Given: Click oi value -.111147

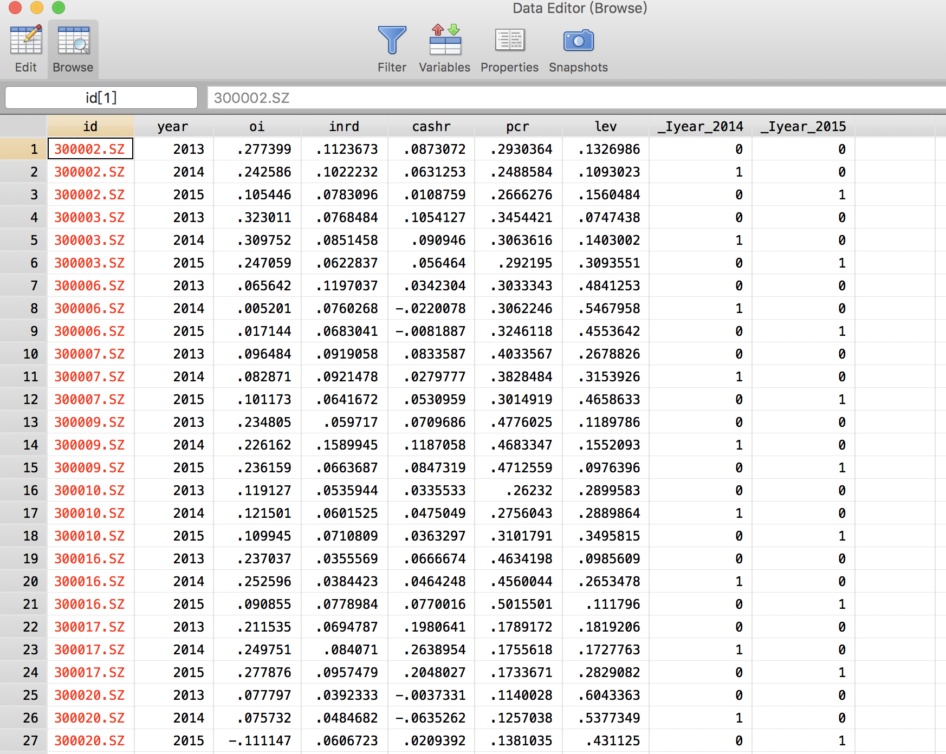Looking at the screenshot, I should [x=260, y=740].
